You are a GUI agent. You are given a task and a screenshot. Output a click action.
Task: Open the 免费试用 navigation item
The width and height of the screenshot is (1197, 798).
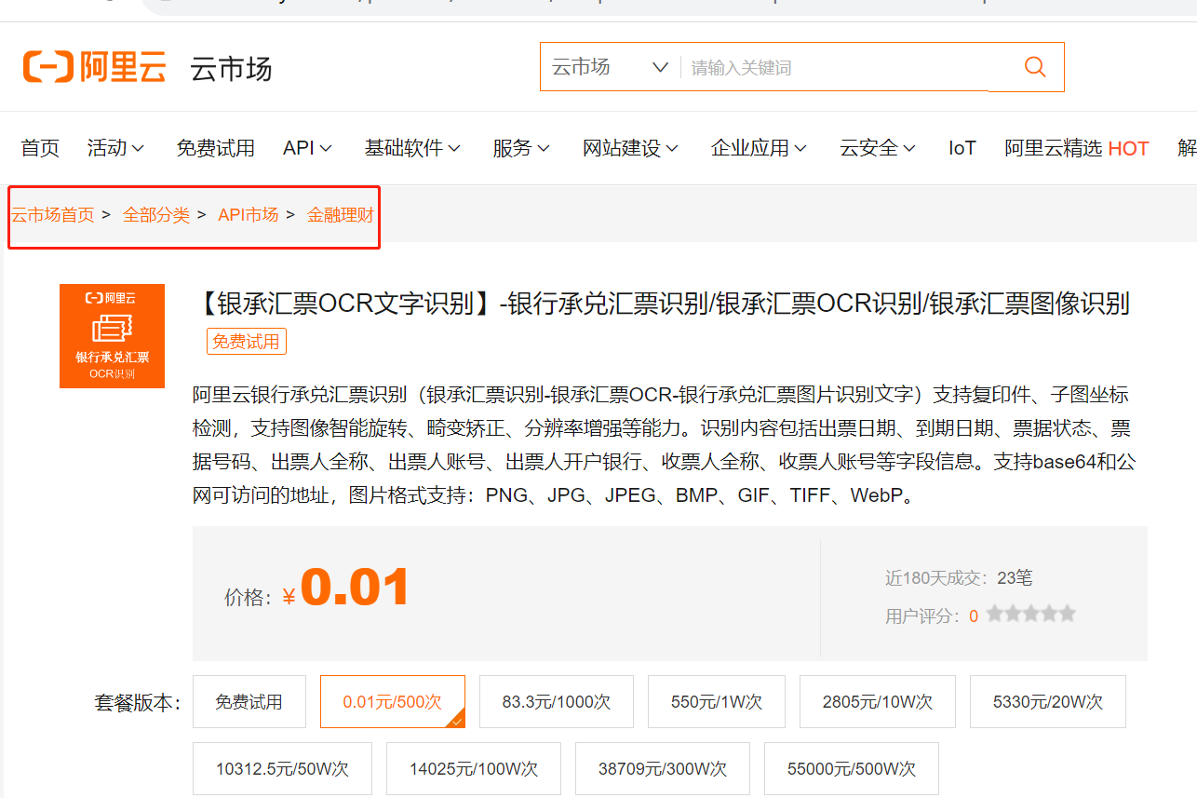click(x=216, y=148)
